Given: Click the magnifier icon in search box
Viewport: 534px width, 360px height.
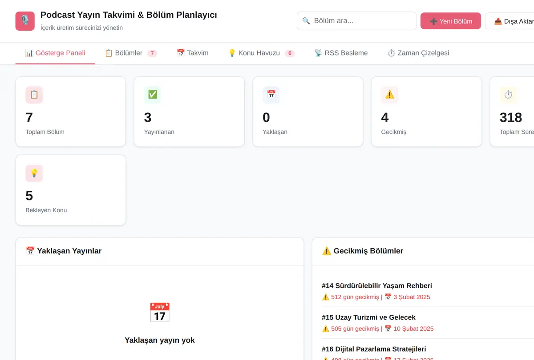Looking at the screenshot, I should point(306,21).
